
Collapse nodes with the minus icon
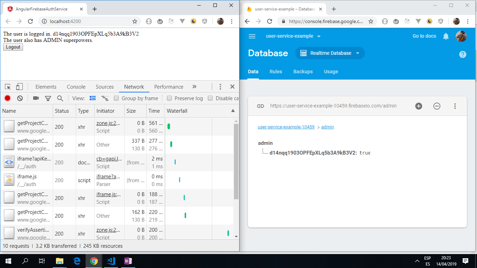point(437,106)
